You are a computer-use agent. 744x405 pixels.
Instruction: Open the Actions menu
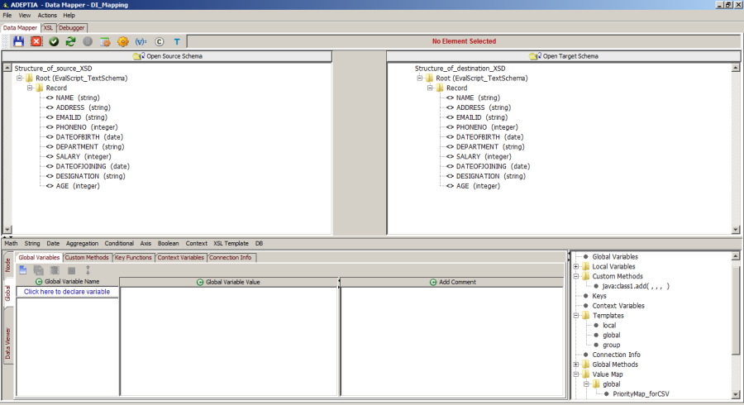pos(47,16)
